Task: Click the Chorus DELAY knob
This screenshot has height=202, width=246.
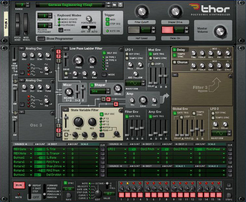Action: tap(194, 65)
